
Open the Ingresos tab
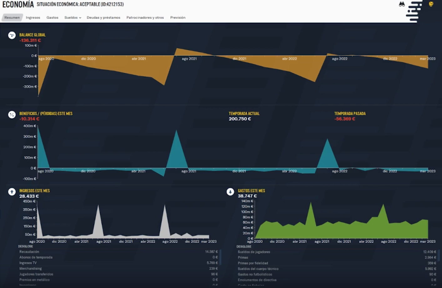point(33,18)
